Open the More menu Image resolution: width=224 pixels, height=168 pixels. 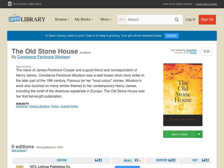coord(105,19)
